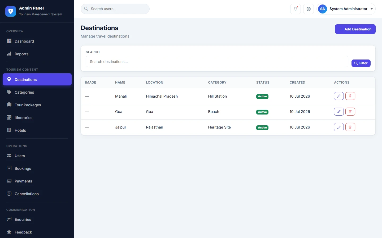Open Tour Packages menu item
The image size is (382, 238).
pyautogui.click(x=37, y=105)
